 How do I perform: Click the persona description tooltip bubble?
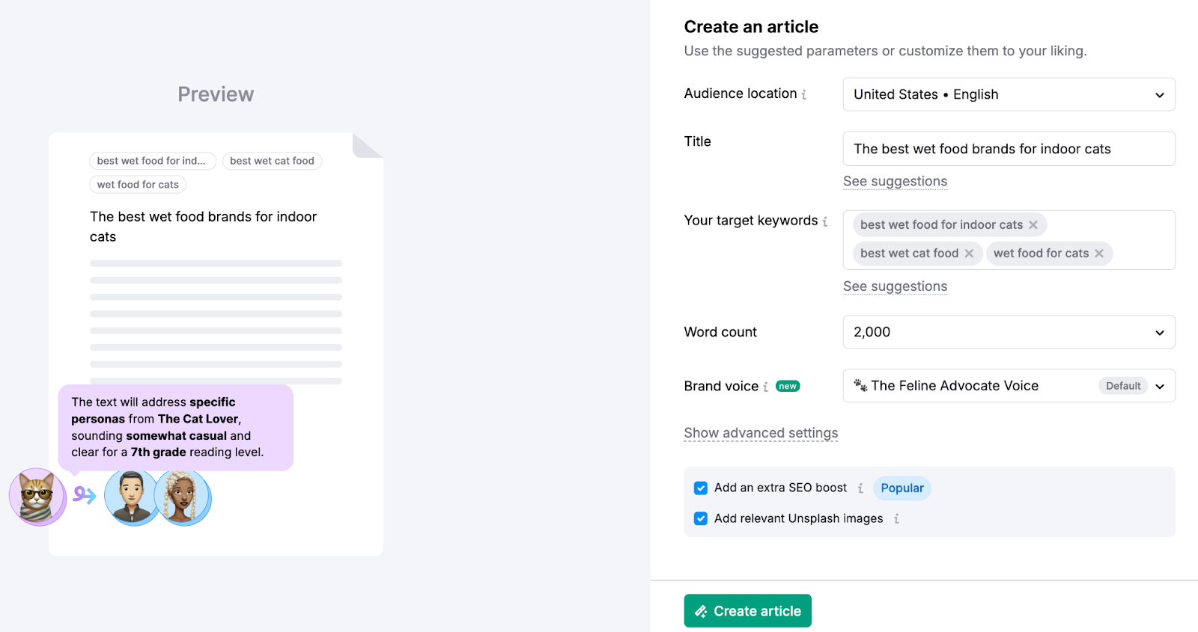pyautogui.click(x=176, y=427)
